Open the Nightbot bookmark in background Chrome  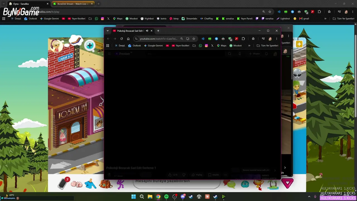[147, 19]
